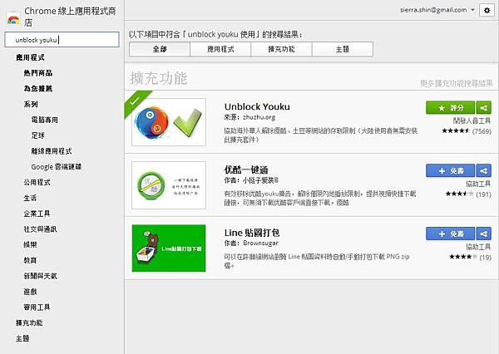499x354 pixels.
Task: Open the 优酷一键通 thumbnail image
Action: coord(169,185)
